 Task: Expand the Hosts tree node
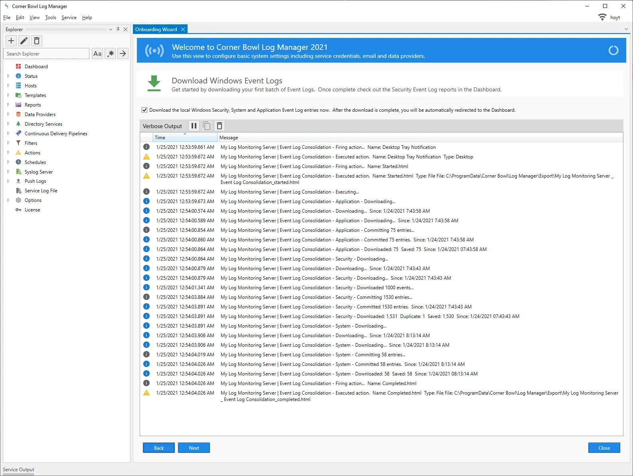tap(8, 85)
